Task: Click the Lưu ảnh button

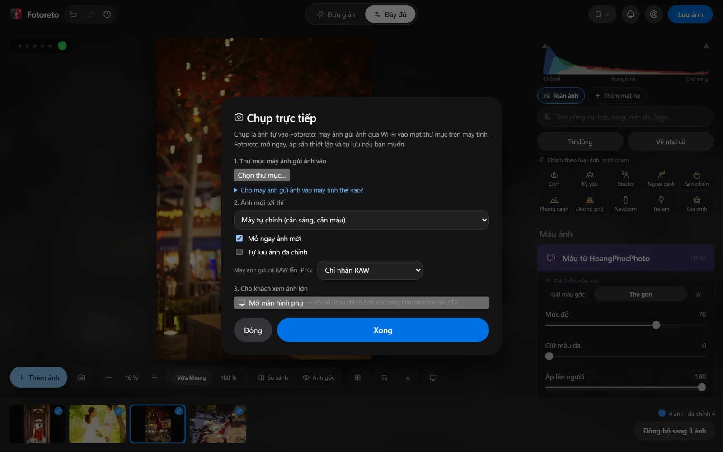Action: [690, 14]
